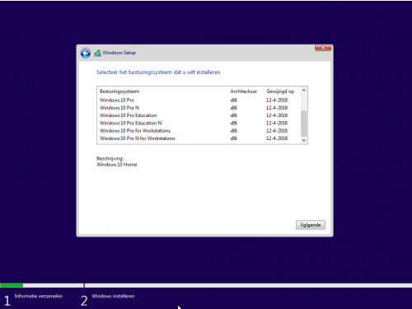Click the scrollbar thumb in OS list
Viewport: 412px width, 309px height.
pyautogui.click(x=304, y=124)
